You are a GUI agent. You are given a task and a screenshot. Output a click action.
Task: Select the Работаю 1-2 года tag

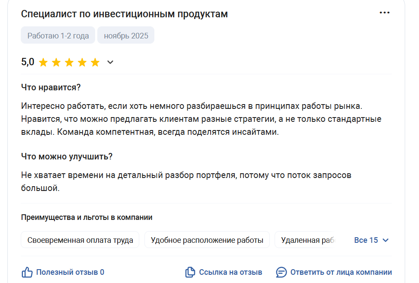[58, 35]
